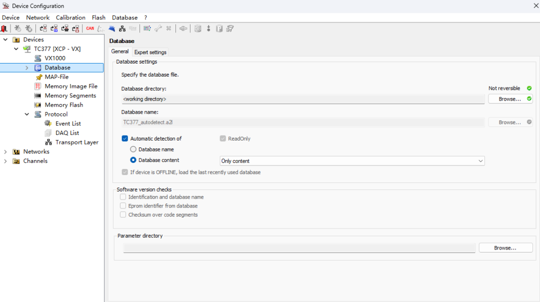Click the grayed-out connector plug toolbar icon
This screenshot has height=302, width=540.
tap(183, 28)
